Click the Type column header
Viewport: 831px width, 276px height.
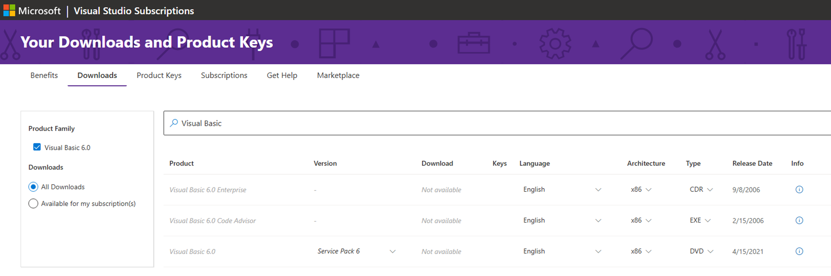693,163
